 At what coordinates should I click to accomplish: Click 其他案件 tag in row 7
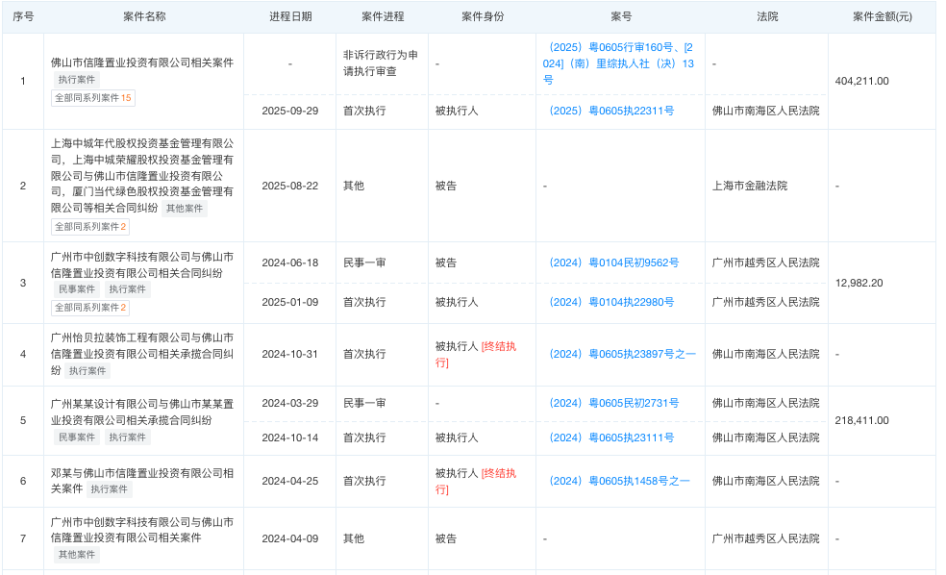pos(77,555)
